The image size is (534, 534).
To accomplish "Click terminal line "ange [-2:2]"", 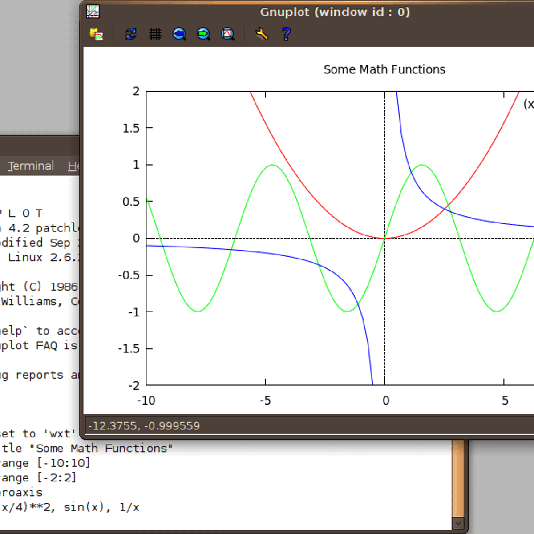I will pos(38,477).
